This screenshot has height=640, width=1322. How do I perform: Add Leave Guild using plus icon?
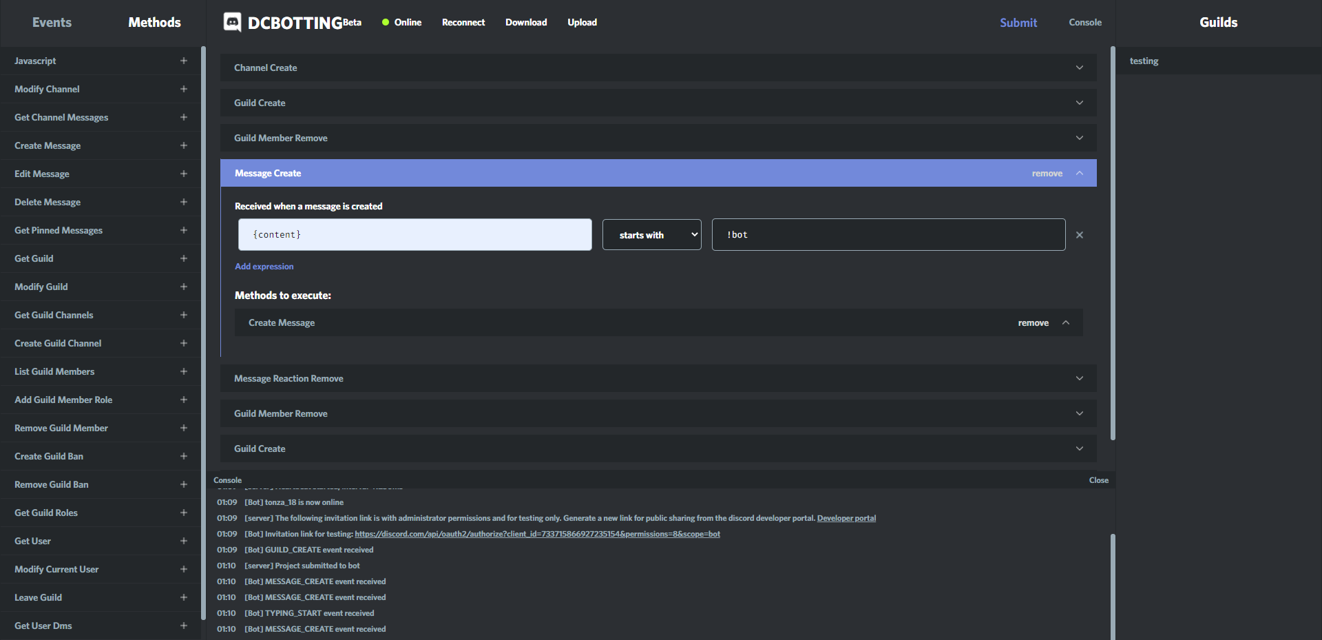pyautogui.click(x=184, y=597)
